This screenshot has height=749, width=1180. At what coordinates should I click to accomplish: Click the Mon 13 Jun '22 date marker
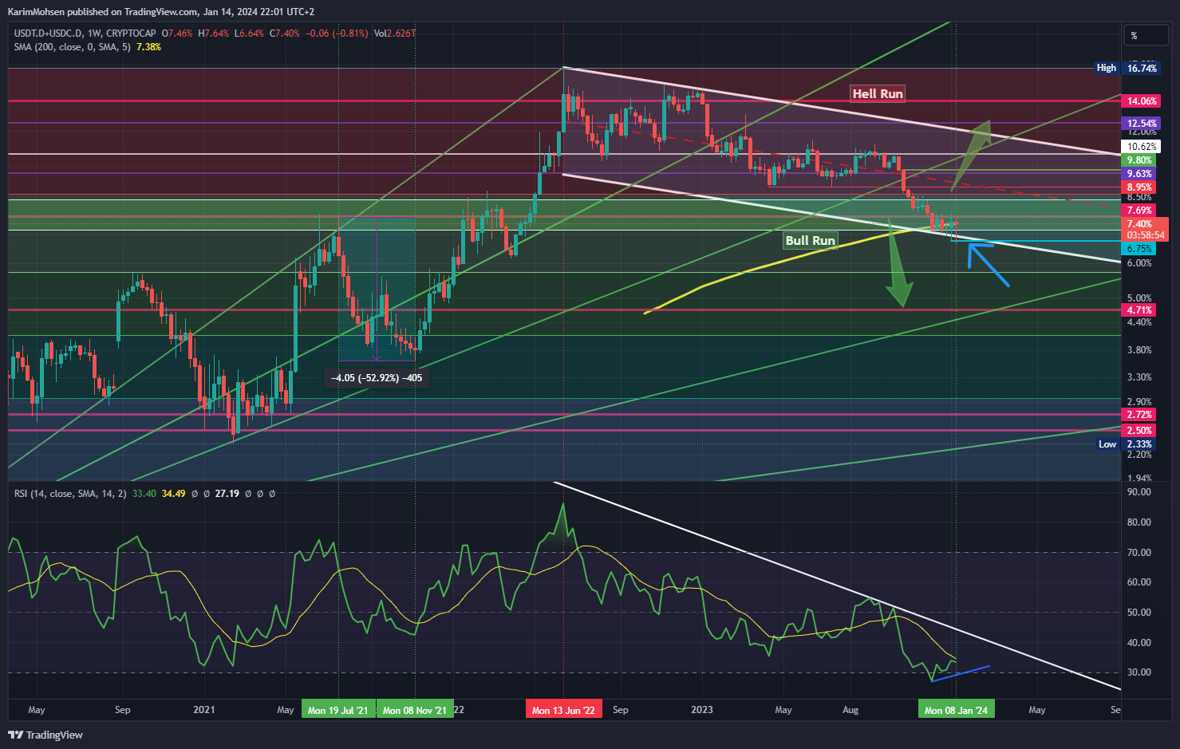(x=563, y=710)
